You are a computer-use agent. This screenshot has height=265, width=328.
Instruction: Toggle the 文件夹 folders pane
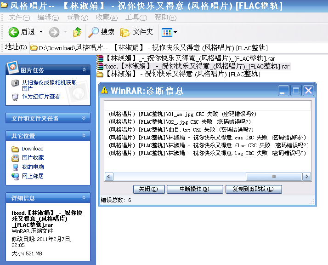point(136,32)
